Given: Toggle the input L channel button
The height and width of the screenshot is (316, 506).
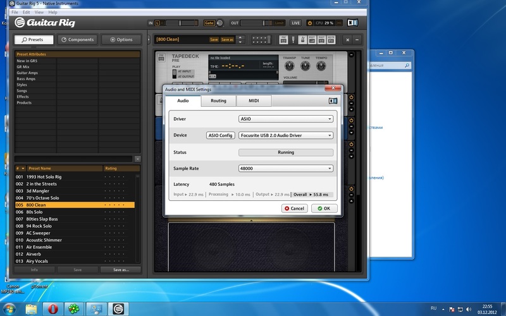Looking at the screenshot, I should pyautogui.click(x=157, y=23).
